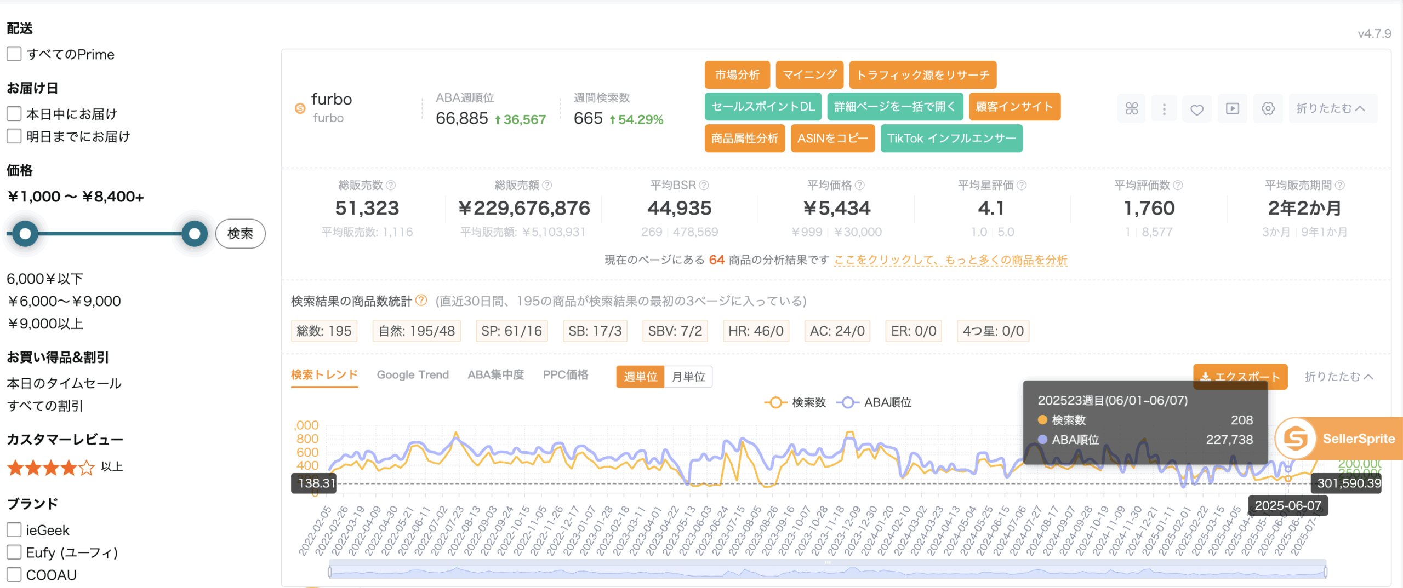Screen dimensions: 1403x588
Task: Click the エクスポート export button
Action: [1240, 377]
